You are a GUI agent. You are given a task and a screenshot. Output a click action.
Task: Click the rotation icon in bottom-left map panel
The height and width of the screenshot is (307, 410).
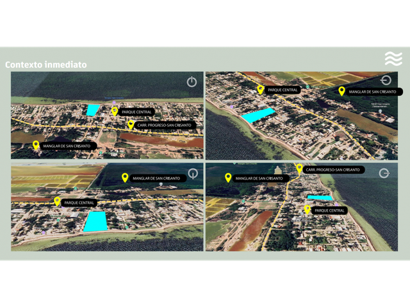(x=193, y=173)
